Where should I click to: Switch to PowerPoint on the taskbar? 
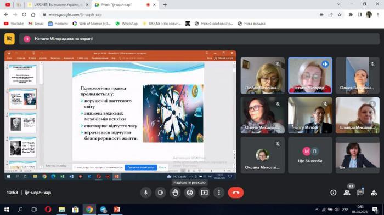117,210
